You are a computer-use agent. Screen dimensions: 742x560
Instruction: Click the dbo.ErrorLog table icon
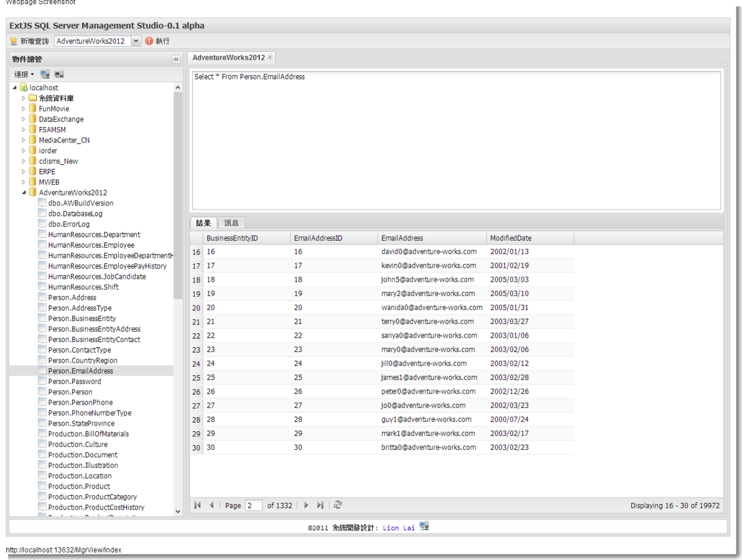coord(42,224)
